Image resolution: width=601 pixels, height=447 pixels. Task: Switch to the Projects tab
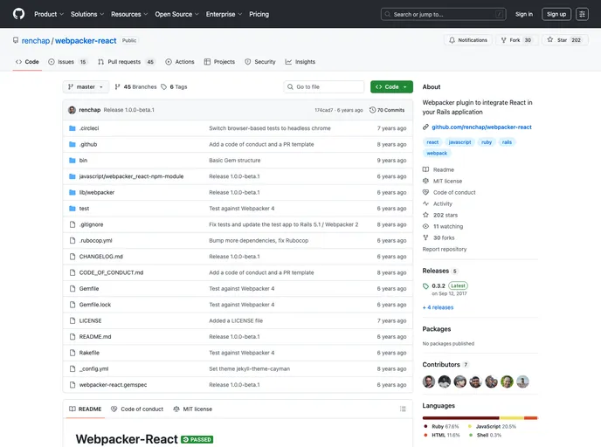[219, 62]
